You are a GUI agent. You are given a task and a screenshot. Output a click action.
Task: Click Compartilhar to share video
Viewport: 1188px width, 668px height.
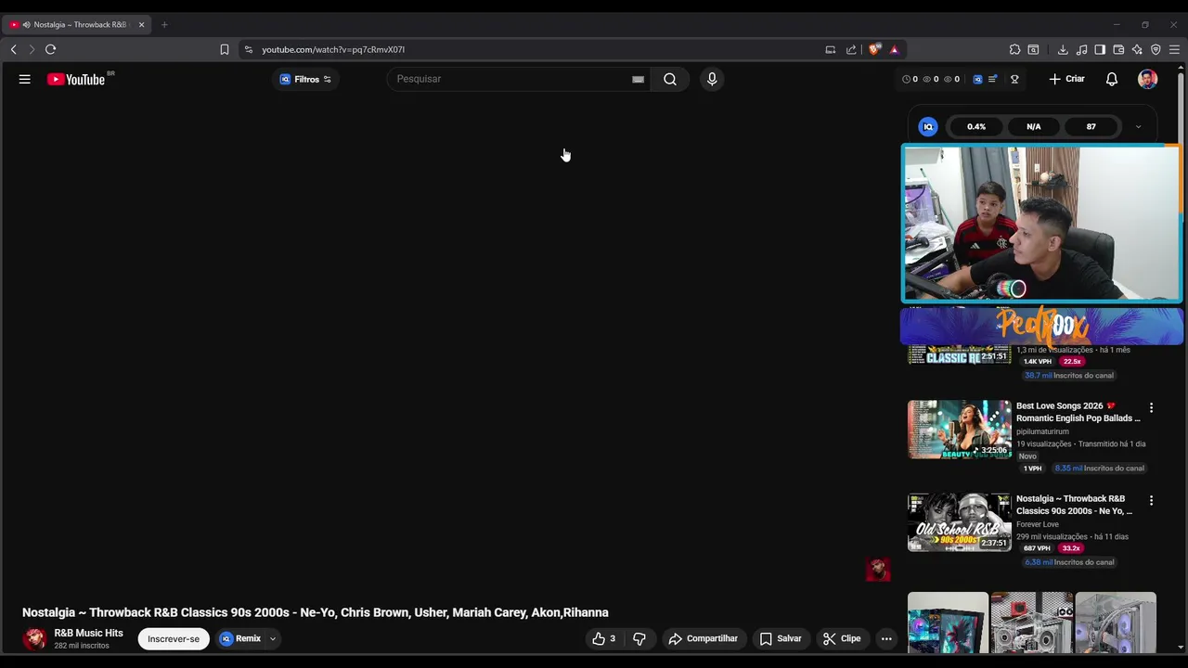[704, 639]
